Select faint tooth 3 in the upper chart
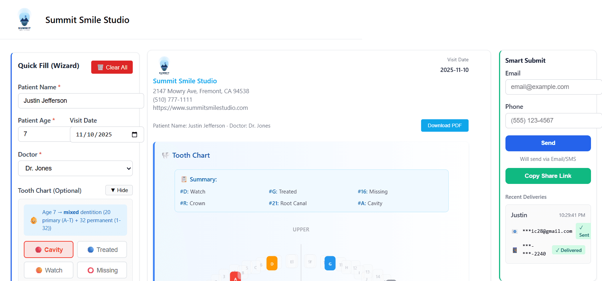Screen dimensions: 602x281 224,276
